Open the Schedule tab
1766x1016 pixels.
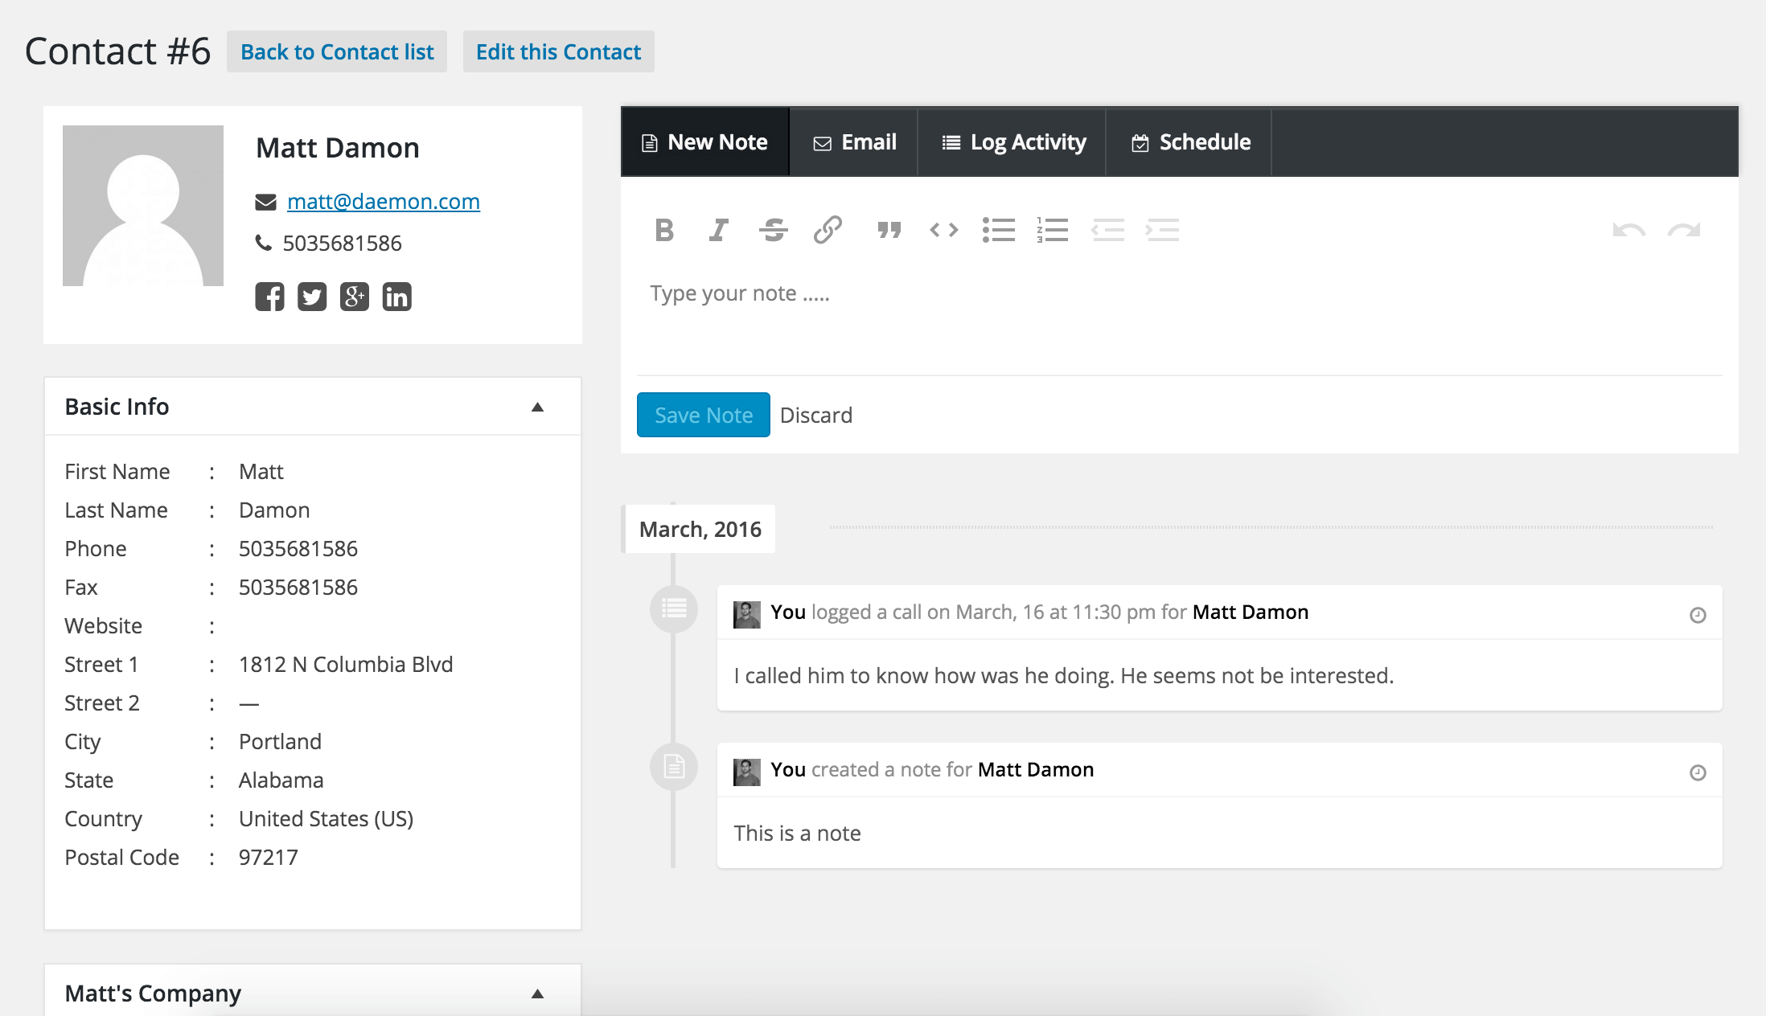click(1190, 142)
